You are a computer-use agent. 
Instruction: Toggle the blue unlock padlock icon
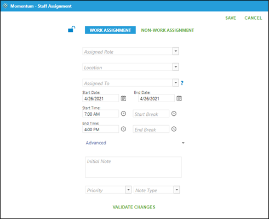point(71,29)
